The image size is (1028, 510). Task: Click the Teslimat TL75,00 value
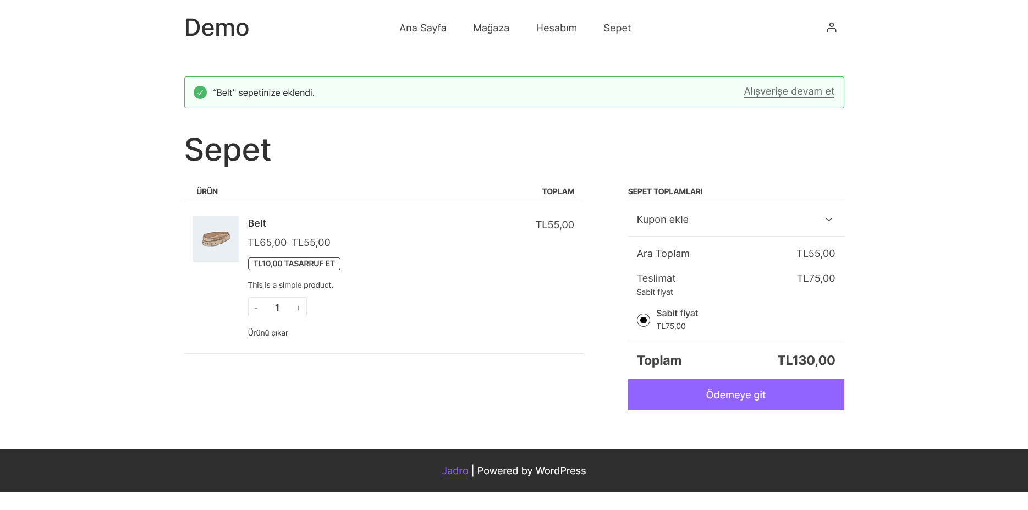[x=816, y=278]
